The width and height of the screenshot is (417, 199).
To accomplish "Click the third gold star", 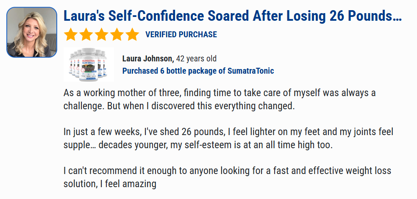I will pos(102,35).
